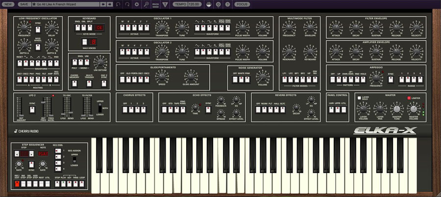This screenshot has width=441, height=197.
Task: Toggle the step sequencer LOOP button
Action: (81, 184)
